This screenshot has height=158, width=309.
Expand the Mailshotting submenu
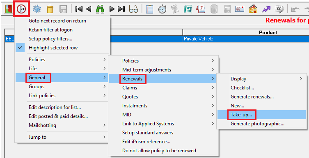click(x=62, y=125)
